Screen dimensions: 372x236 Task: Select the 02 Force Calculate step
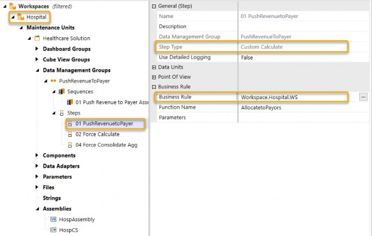pos(97,134)
